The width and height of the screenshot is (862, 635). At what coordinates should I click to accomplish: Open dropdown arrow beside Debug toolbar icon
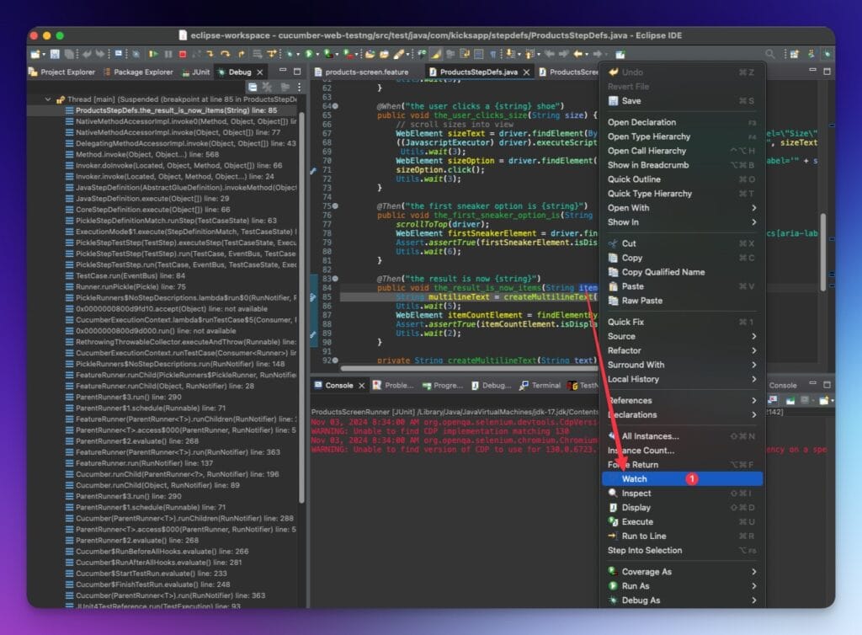coord(297,55)
